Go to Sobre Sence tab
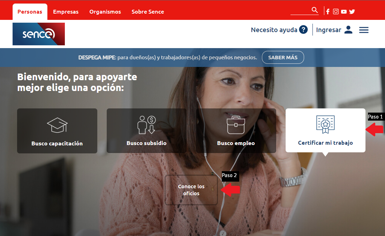 [148, 12]
